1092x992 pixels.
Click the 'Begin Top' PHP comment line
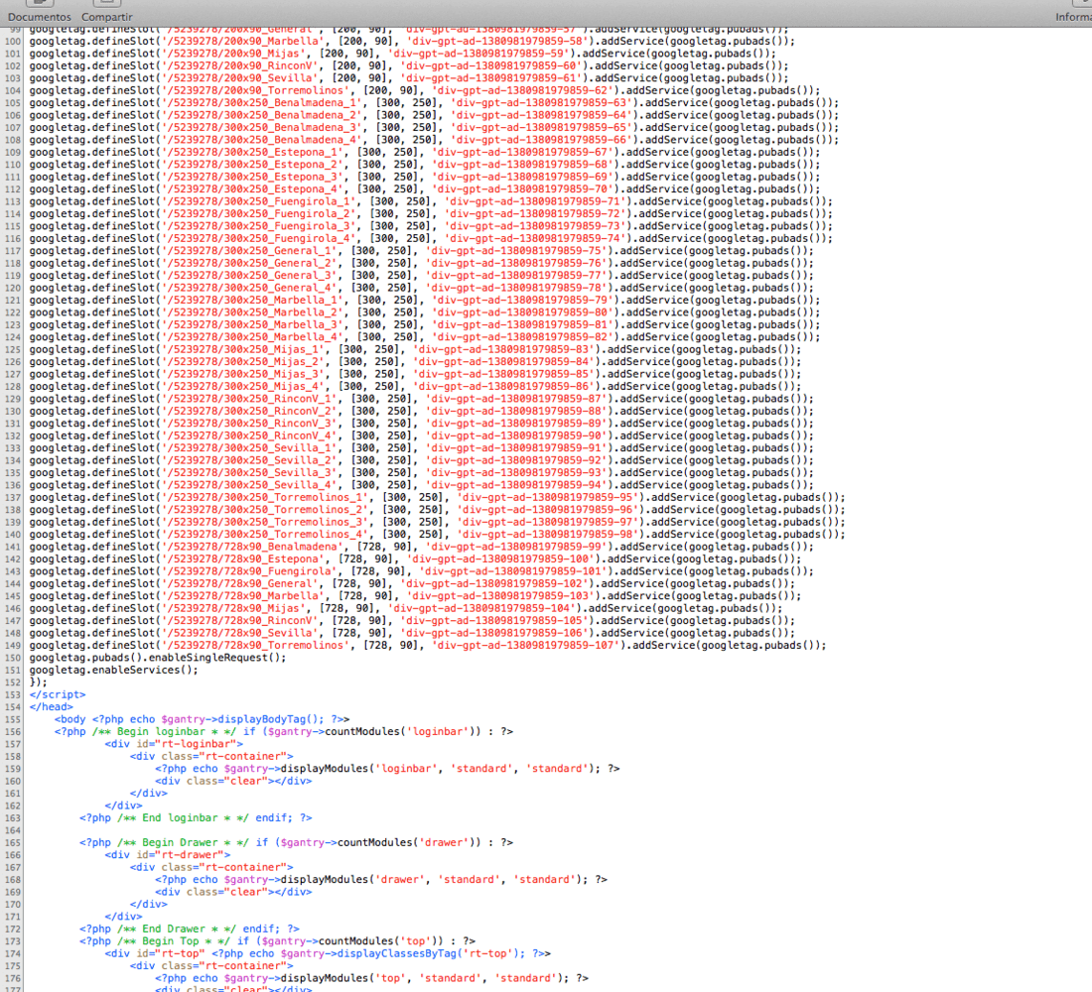(x=277, y=941)
